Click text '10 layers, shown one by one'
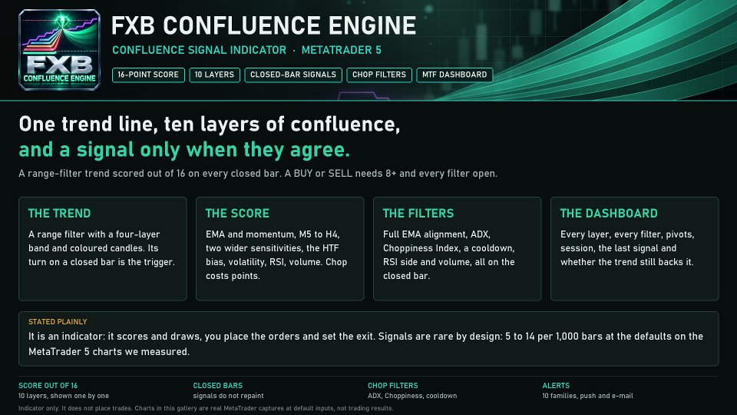Viewport: 737px width, 415px height. pos(64,396)
